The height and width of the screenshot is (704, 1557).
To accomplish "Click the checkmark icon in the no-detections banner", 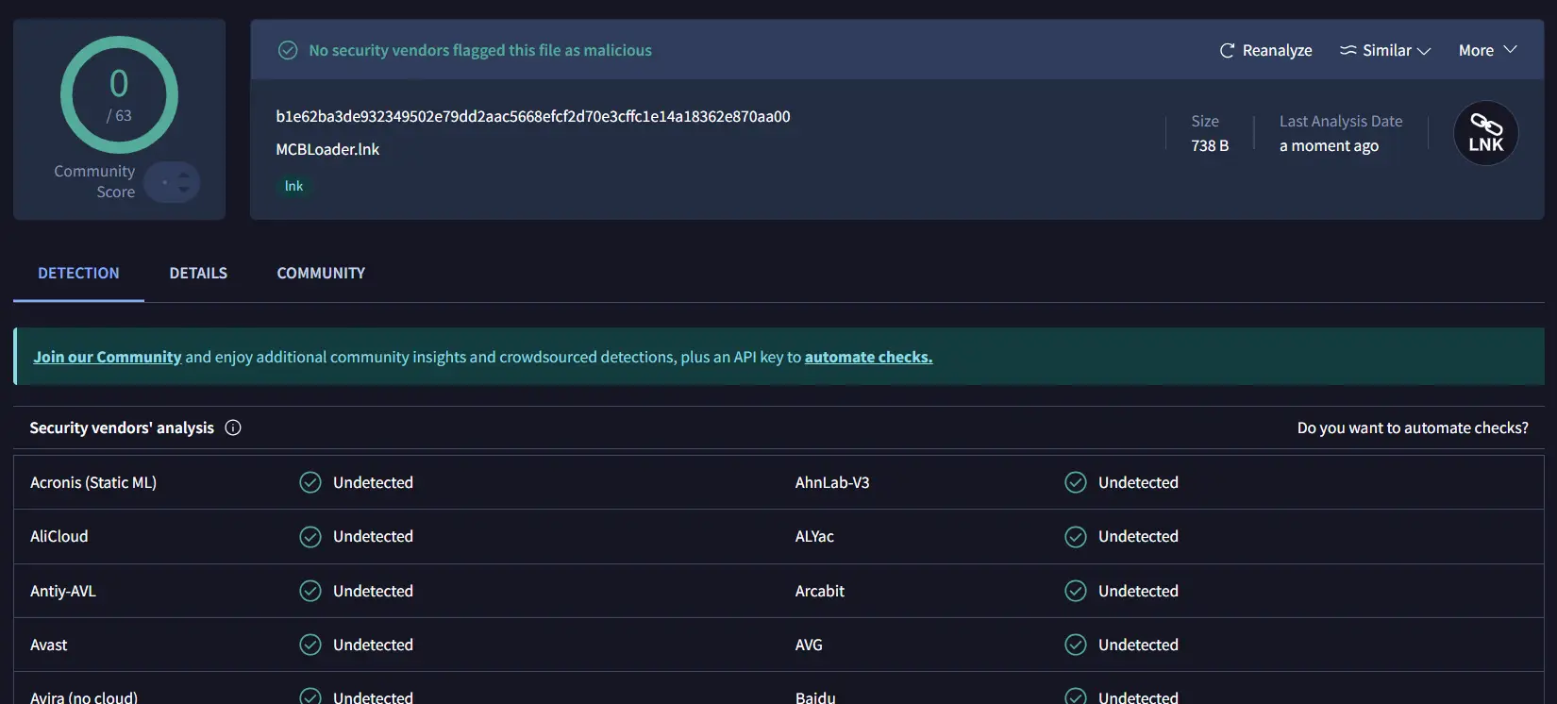I will pyautogui.click(x=288, y=50).
